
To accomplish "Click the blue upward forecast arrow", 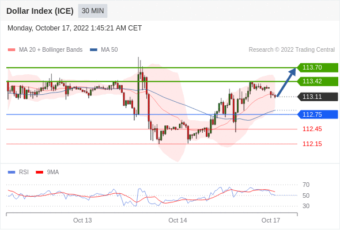I will coord(286,82).
